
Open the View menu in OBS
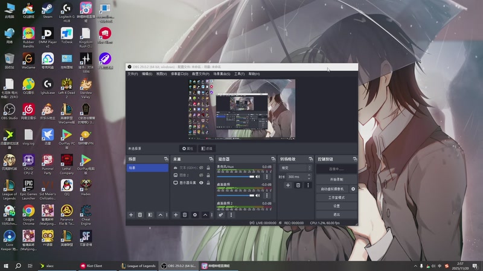pyautogui.click(x=161, y=74)
